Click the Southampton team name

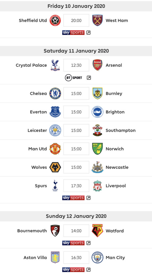point(121,131)
